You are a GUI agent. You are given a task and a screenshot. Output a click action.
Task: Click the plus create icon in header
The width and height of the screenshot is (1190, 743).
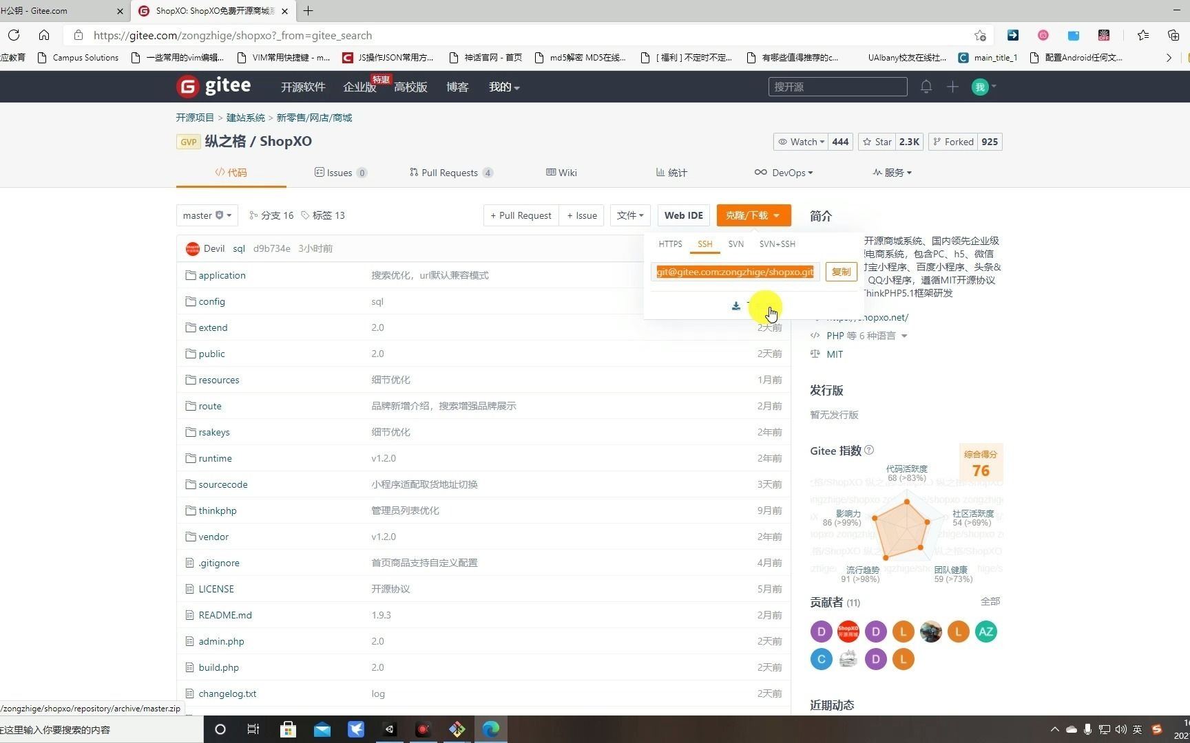[x=952, y=87]
